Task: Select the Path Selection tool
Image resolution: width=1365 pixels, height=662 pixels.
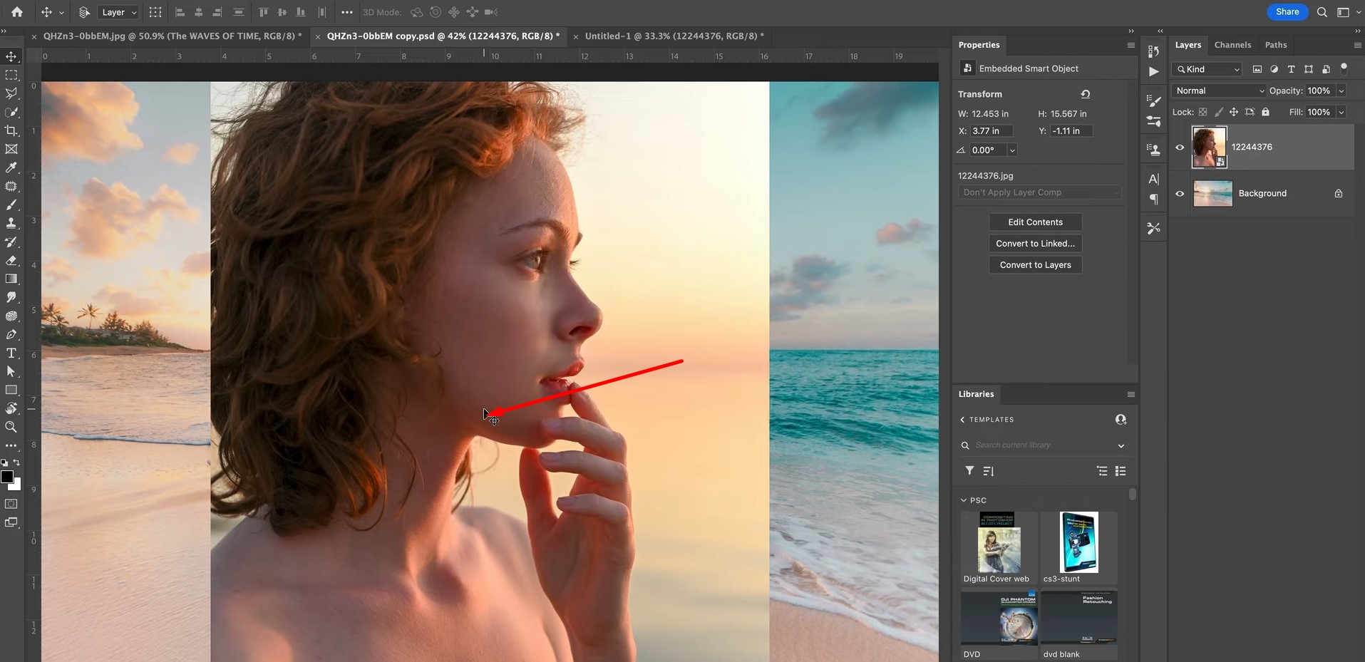Action: point(11,371)
